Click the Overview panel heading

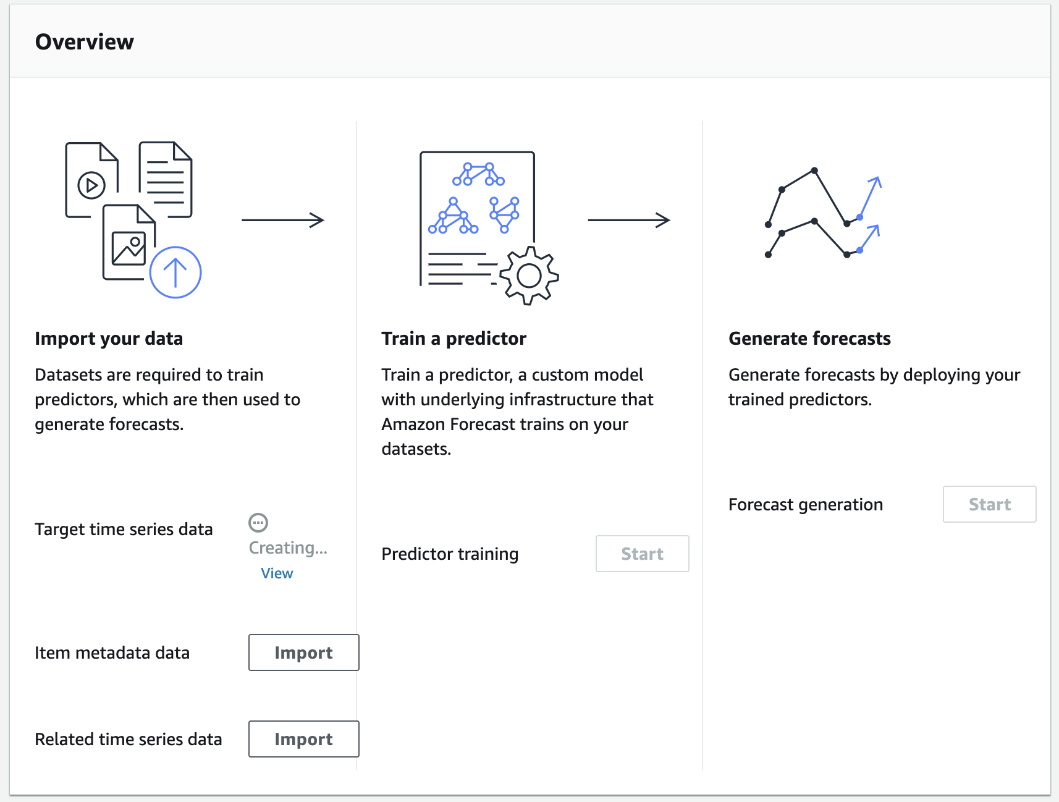(85, 42)
